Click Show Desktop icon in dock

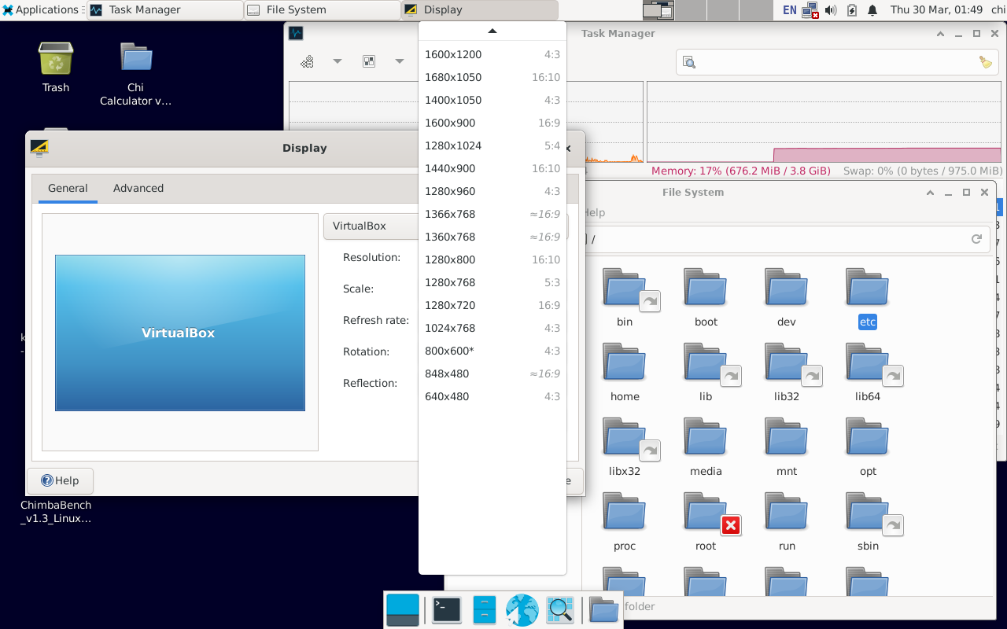[403, 609]
